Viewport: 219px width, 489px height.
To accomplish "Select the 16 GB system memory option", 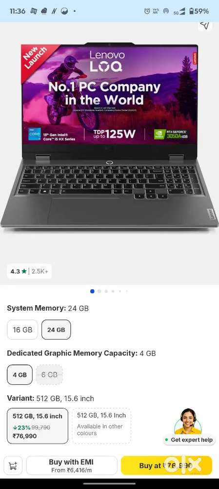I will [22, 330].
